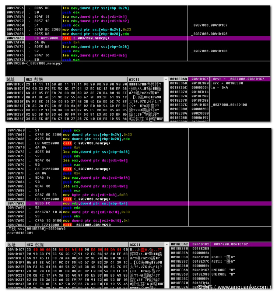277x294 pixels.
Task: Select the instruction at address 00417A5D
Action: pyautogui.click(x=96, y=21)
